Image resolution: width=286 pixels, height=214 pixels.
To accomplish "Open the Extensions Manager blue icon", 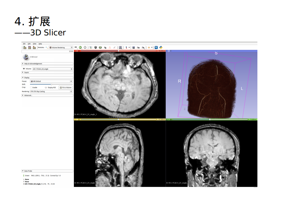I will pyautogui.click(x=156, y=48).
